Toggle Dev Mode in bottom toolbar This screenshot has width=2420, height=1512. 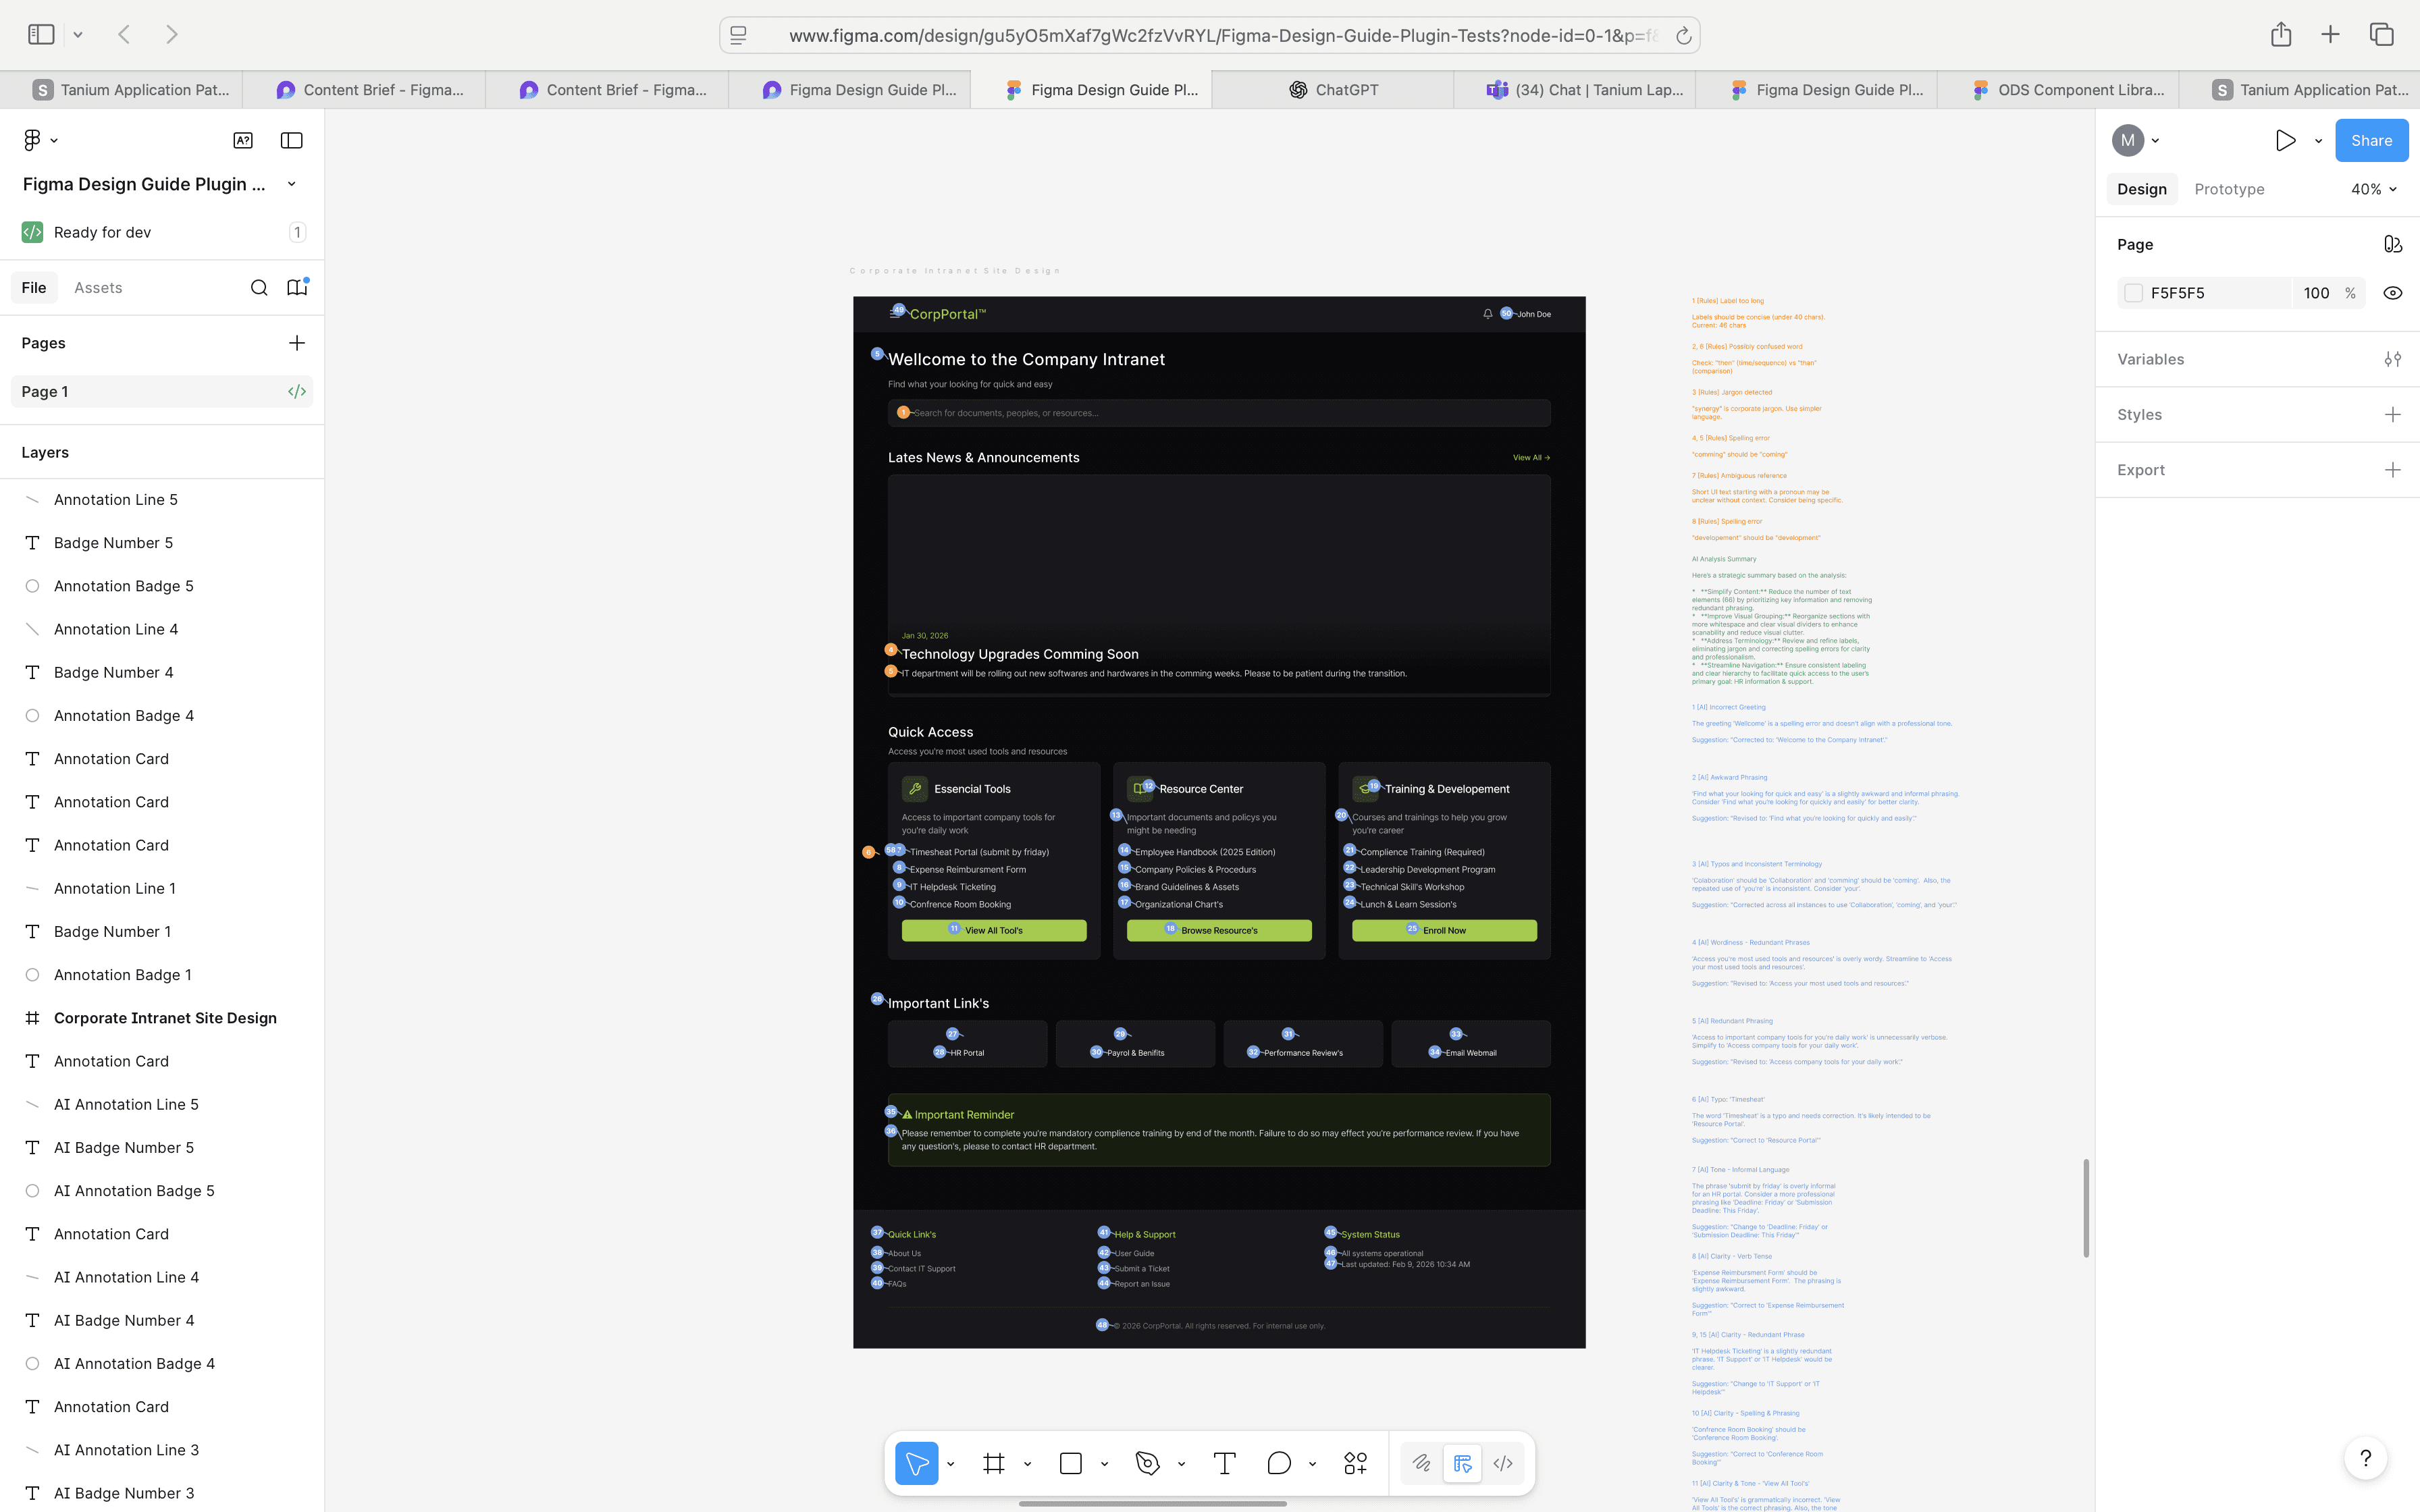coord(1502,1463)
